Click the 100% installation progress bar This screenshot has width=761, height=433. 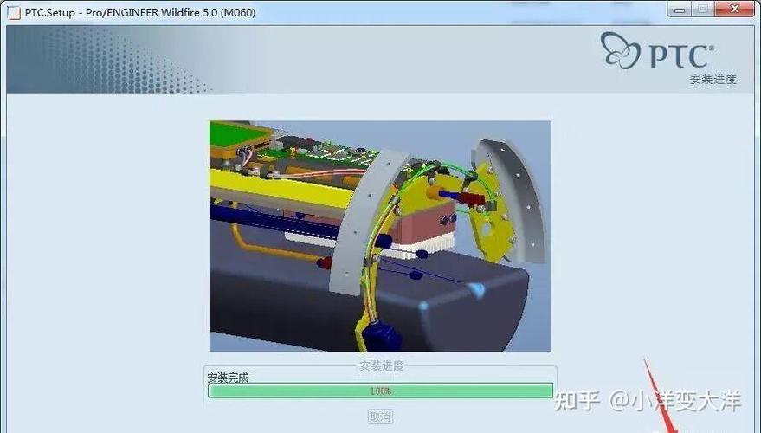tap(381, 391)
